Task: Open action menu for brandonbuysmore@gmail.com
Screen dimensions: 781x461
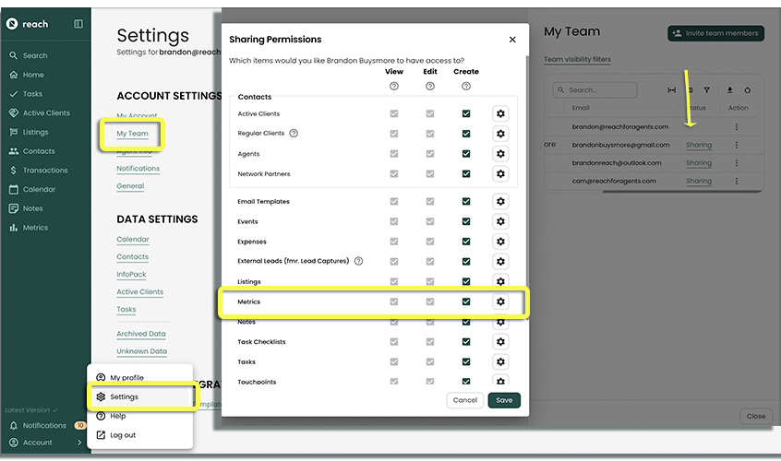Action: (x=736, y=145)
